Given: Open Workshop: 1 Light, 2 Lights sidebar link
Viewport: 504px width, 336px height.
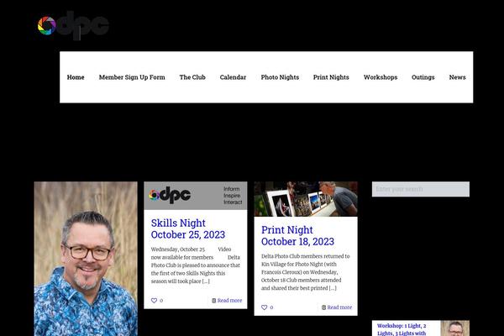Looking at the screenshot, I should tap(402, 329).
